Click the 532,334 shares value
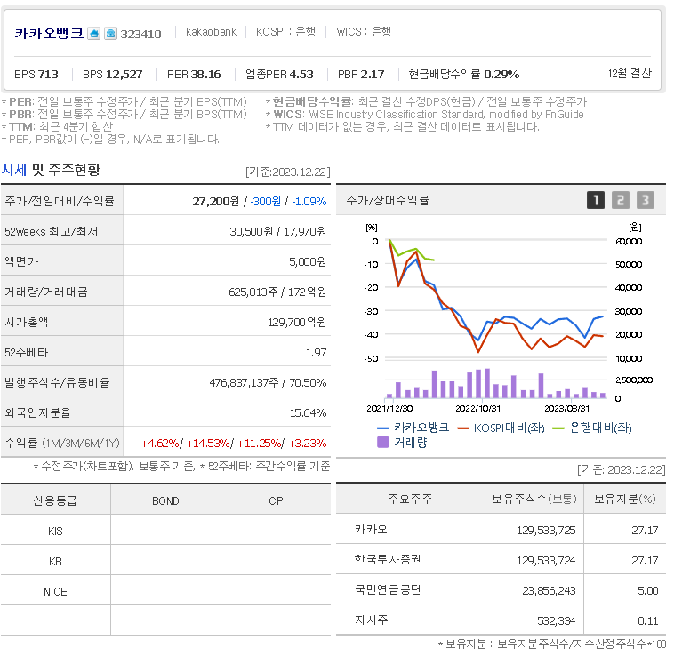The height and width of the screenshot is (656, 674). coord(557,620)
